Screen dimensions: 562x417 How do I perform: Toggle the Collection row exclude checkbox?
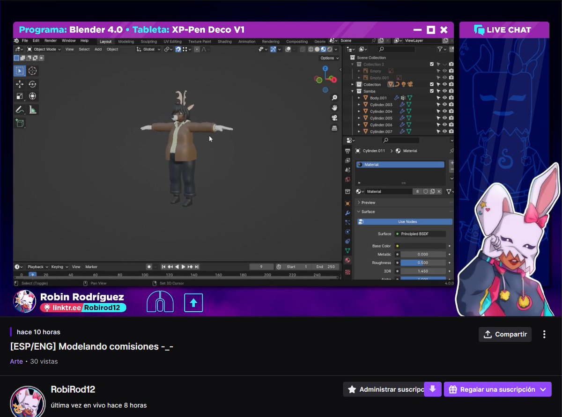432,84
